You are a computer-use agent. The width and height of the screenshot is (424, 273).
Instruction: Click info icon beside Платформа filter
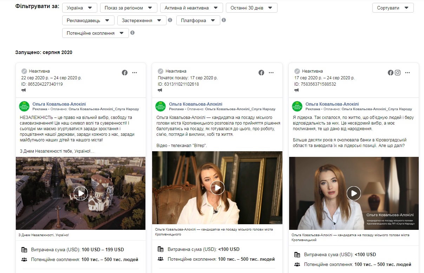224,20
